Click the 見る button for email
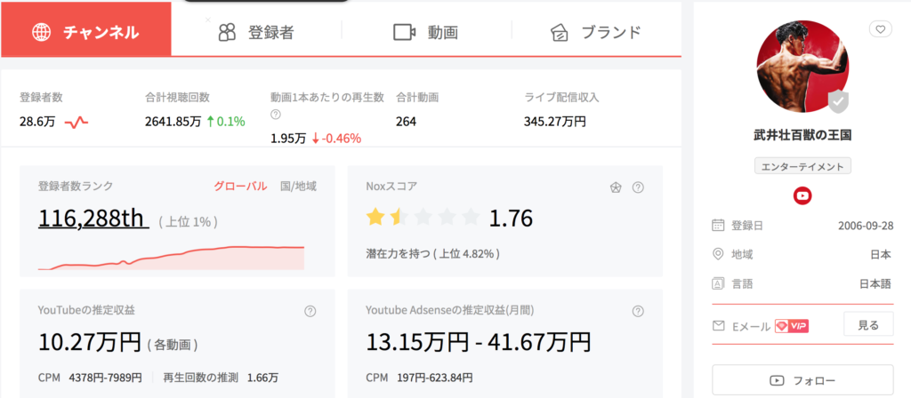The width and height of the screenshot is (911, 398). click(x=868, y=325)
